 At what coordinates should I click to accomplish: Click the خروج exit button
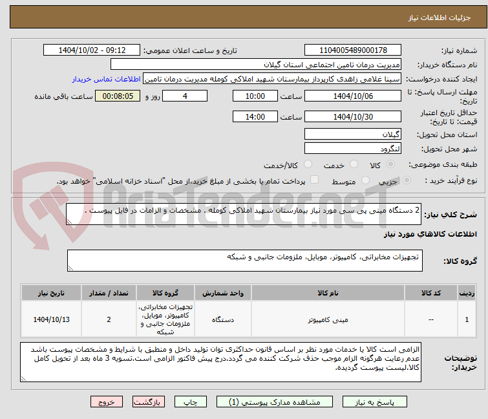click(x=107, y=402)
